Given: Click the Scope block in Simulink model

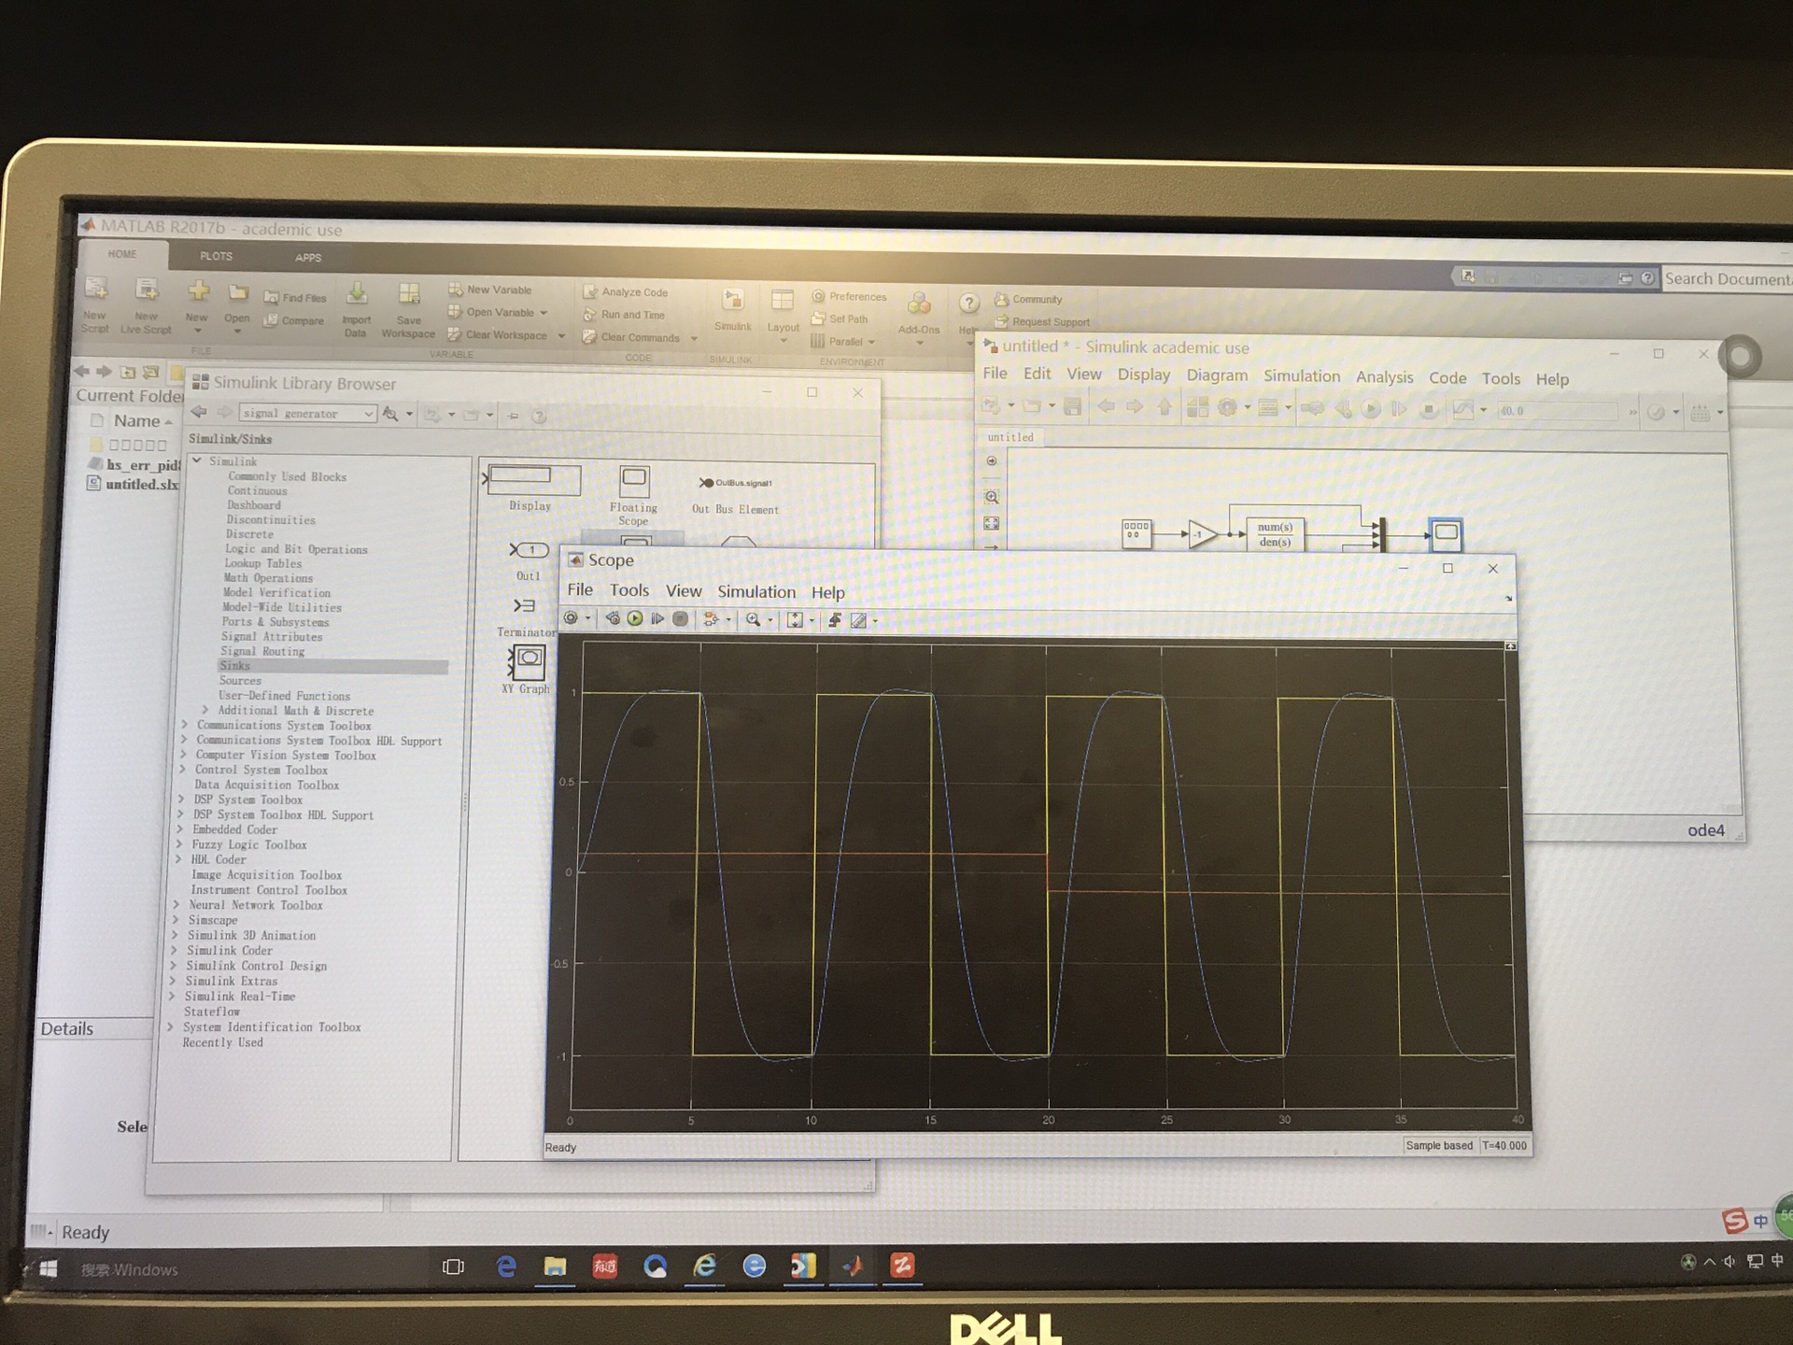Looking at the screenshot, I should (1446, 534).
